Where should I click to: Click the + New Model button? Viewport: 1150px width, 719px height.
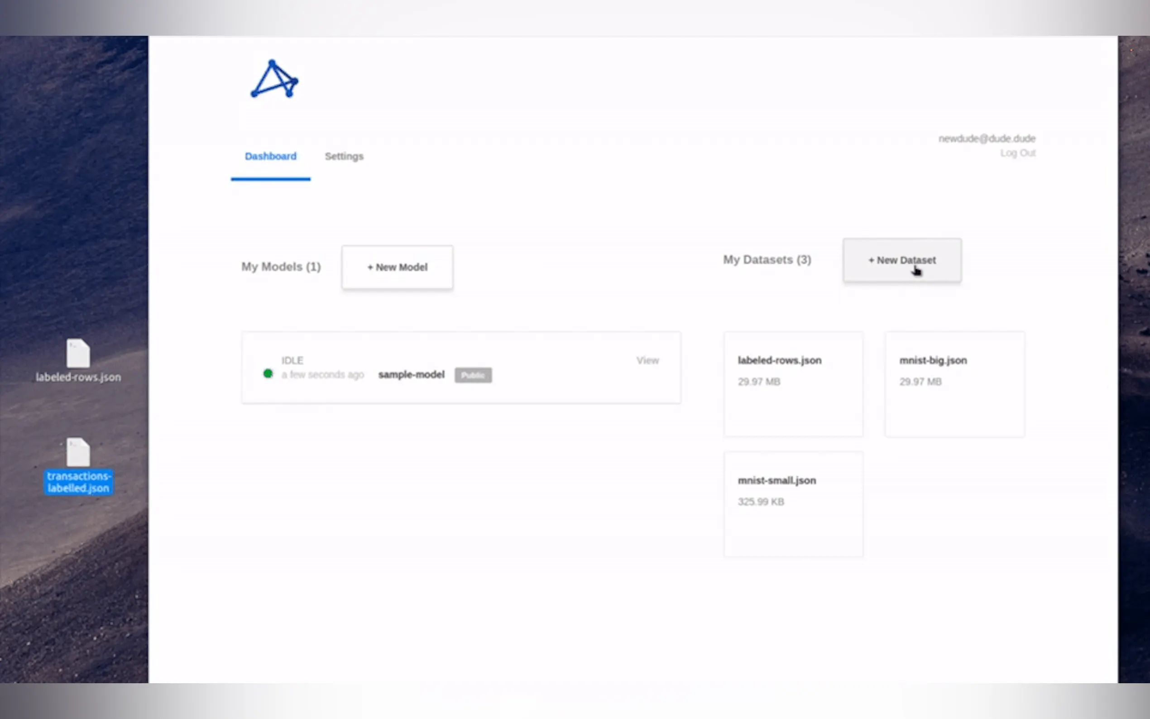tap(397, 267)
